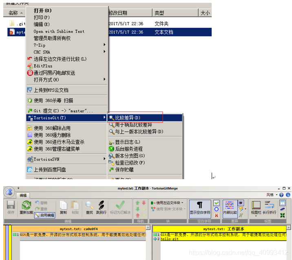Toggle word-level inline diff W icon
The height and width of the screenshot is (260, 292).
tap(241, 203)
